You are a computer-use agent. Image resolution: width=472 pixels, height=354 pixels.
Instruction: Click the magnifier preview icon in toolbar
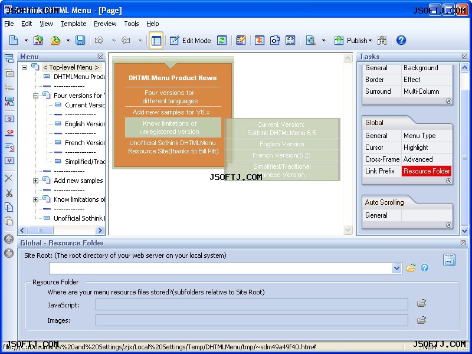coord(311,40)
